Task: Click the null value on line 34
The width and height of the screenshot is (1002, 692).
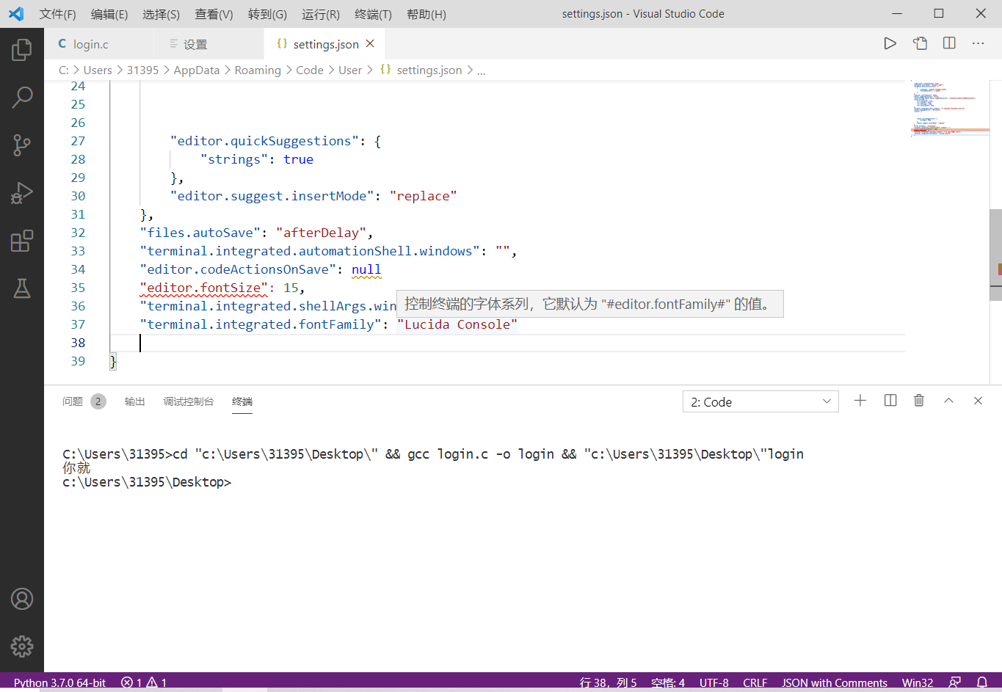Action: pos(366,269)
